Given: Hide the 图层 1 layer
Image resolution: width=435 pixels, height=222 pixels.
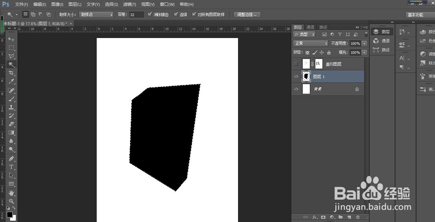Looking at the screenshot, I should [x=296, y=76].
